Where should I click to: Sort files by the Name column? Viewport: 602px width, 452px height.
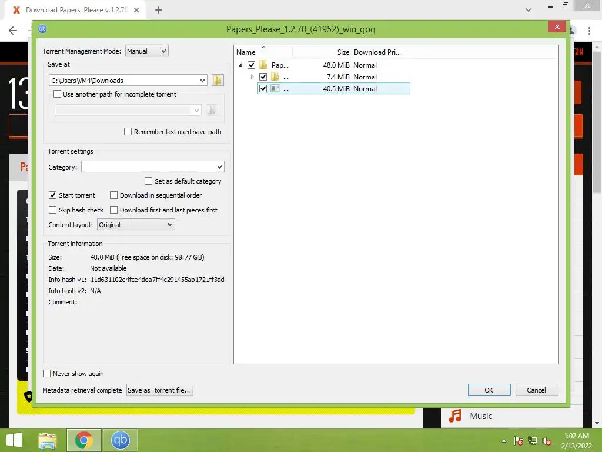tap(263, 52)
